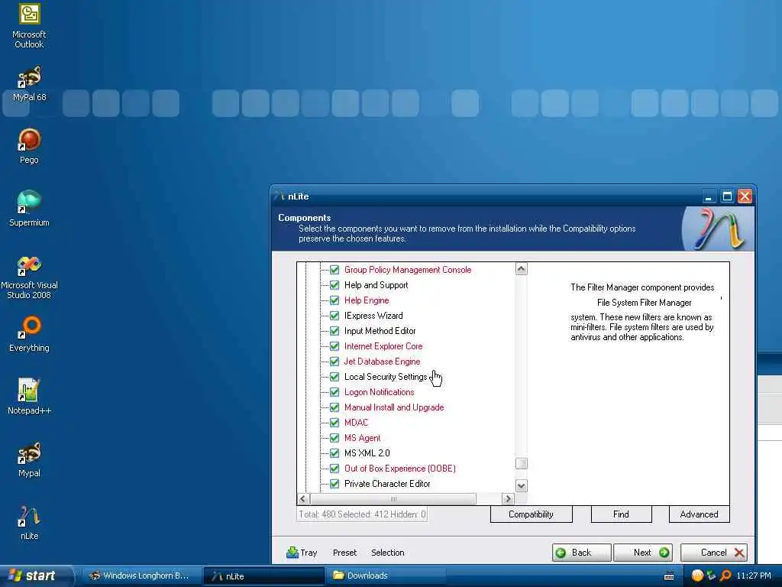Select the 'MS XML 2.0' label

[367, 453]
